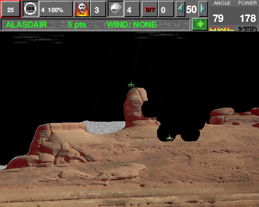Click the WIND: NONE indicator
Viewport: 259px width, 207px height.
(132, 25)
